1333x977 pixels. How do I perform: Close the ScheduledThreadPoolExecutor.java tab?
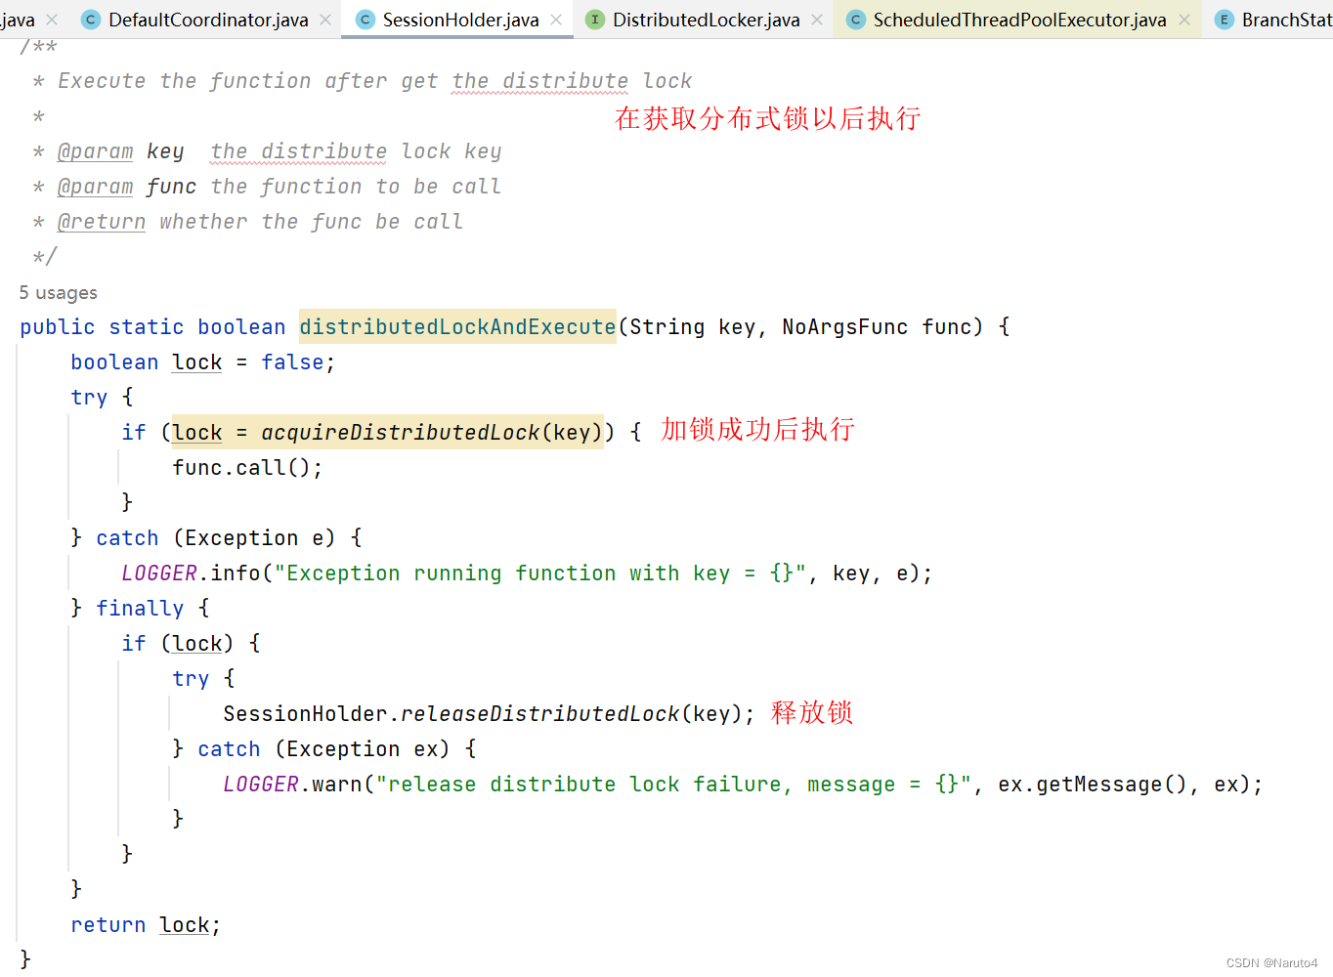pyautogui.click(x=1184, y=20)
